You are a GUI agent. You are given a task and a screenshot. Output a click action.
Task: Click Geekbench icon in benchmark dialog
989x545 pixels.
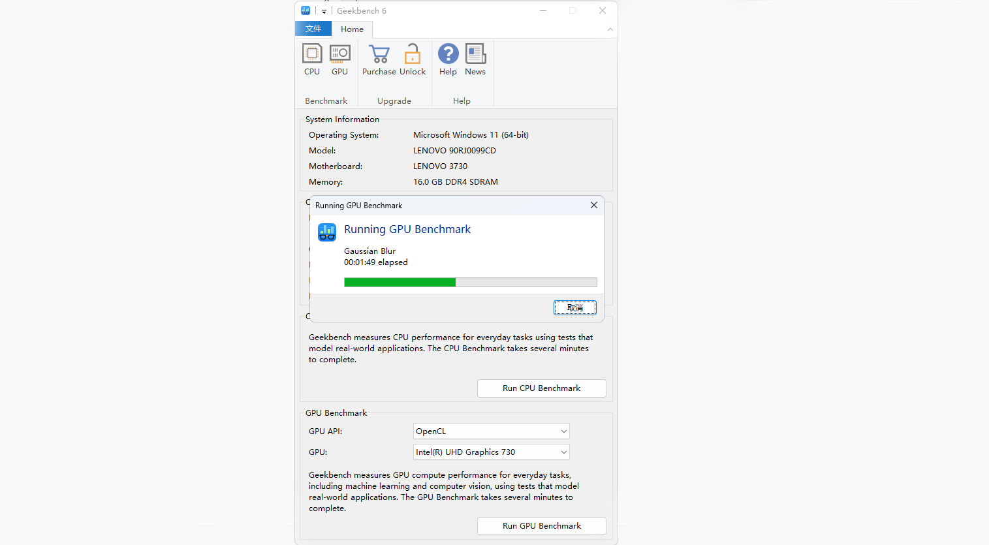pyautogui.click(x=327, y=232)
